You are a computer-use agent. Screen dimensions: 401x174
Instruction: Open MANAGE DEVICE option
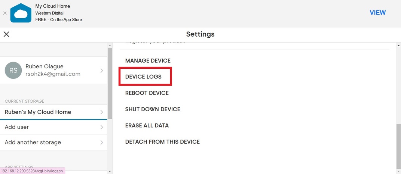click(148, 60)
